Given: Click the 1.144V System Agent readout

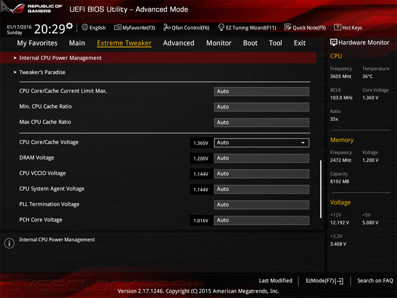Looking at the screenshot, I should 201,189.
